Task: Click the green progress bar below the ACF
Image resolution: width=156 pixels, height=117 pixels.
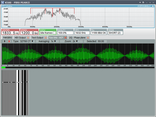Action: (x=3, y=68)
